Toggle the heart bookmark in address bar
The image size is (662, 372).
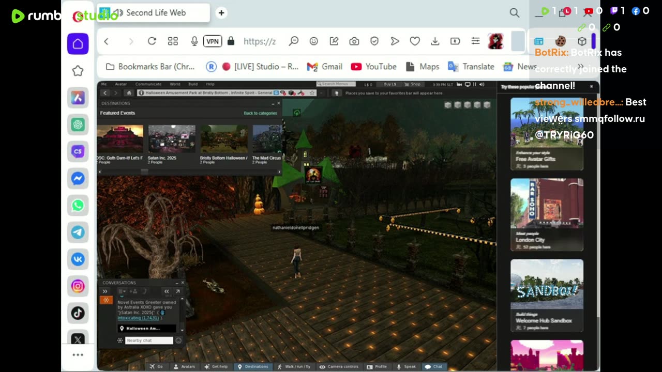point(415,41)
